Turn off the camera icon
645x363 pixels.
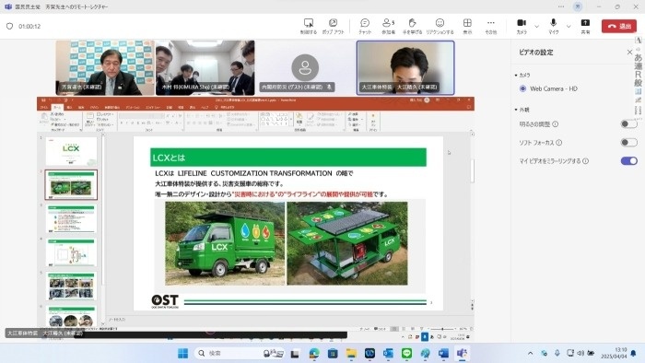[522, 23]
